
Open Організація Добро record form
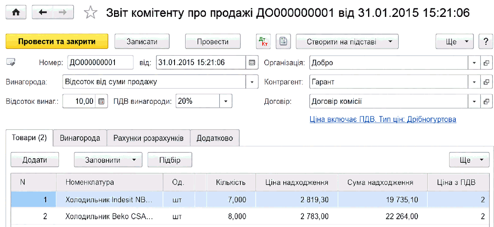coord(486,63)
